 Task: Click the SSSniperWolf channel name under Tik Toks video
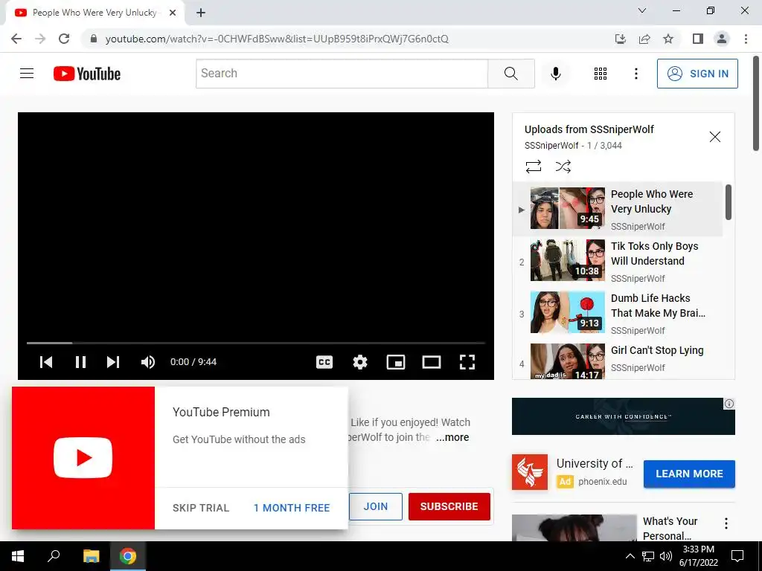point(638,279)
